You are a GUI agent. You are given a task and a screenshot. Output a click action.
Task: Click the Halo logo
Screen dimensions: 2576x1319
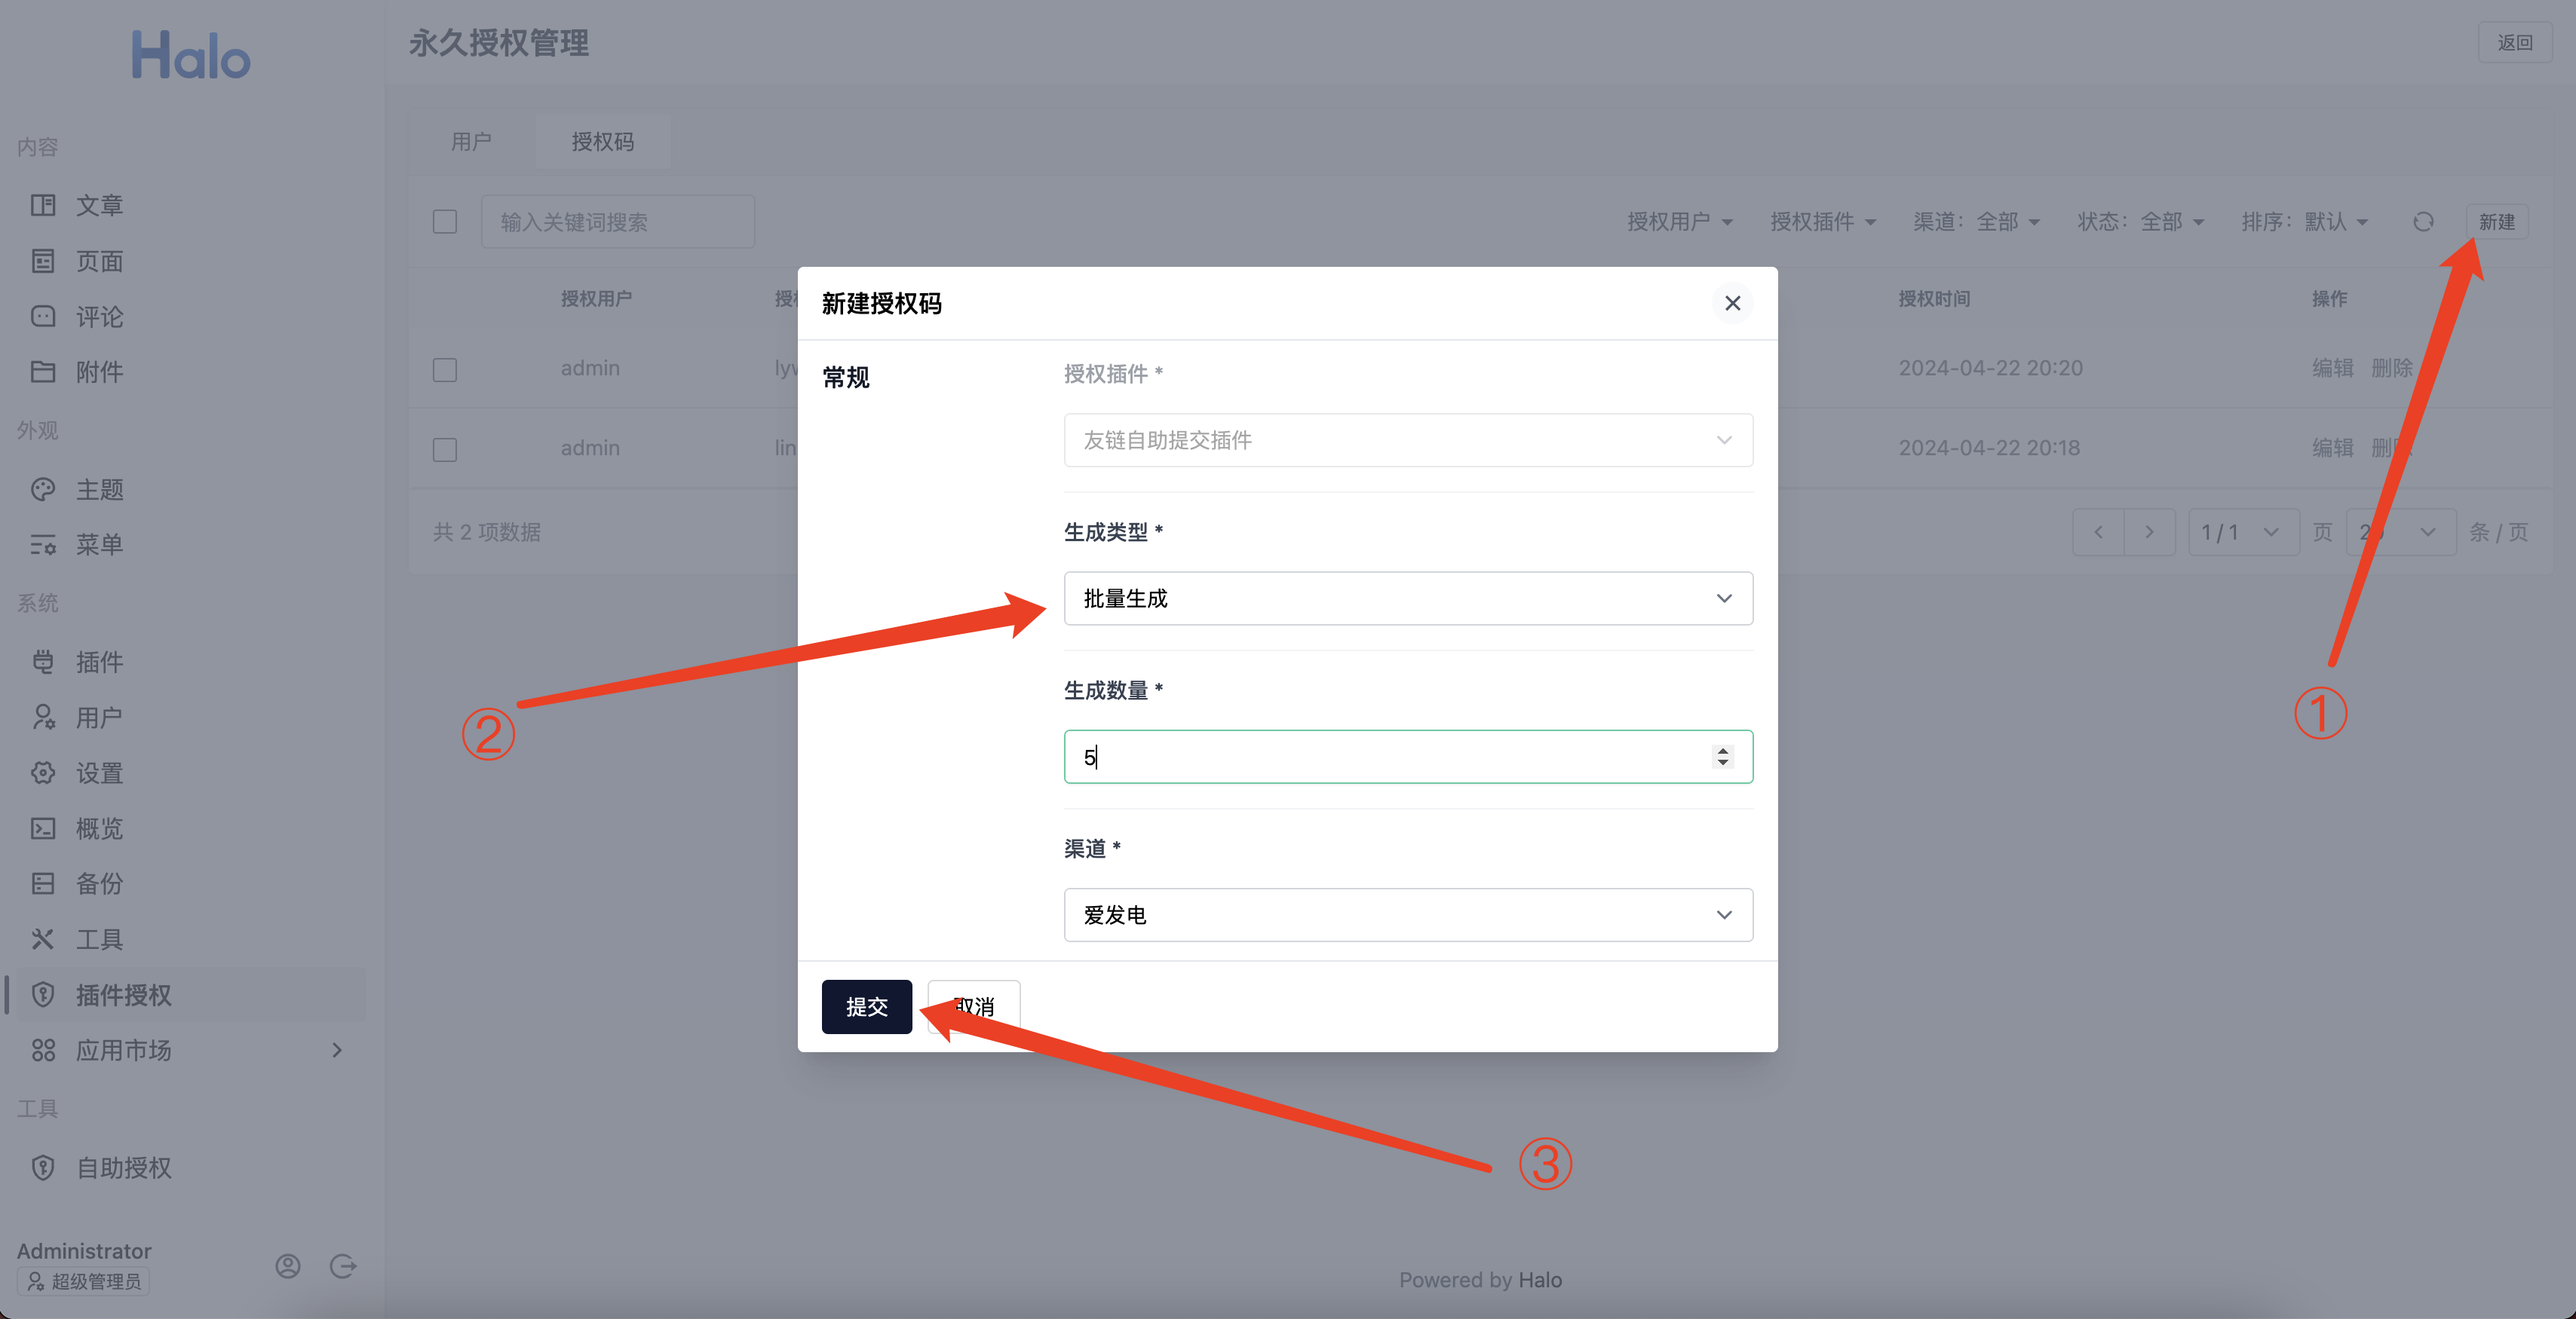[x=191, y=55]
